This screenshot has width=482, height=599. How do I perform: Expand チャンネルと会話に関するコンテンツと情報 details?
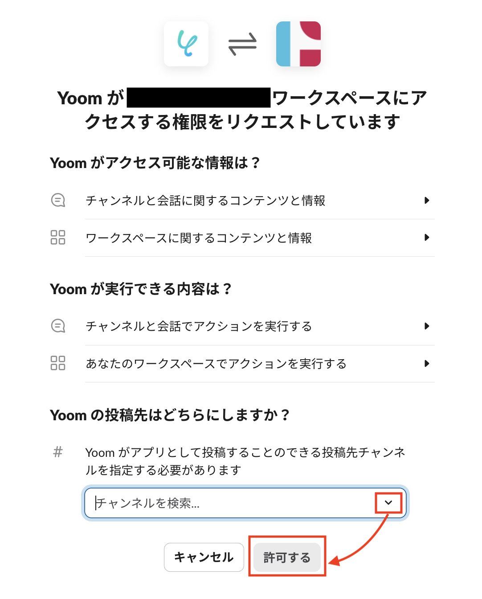(x=428, y=201)
